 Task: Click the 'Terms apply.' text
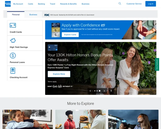pos(52,82)
